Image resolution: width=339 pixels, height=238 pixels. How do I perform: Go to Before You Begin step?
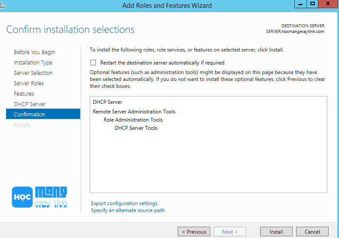click(x=35, y=52)
